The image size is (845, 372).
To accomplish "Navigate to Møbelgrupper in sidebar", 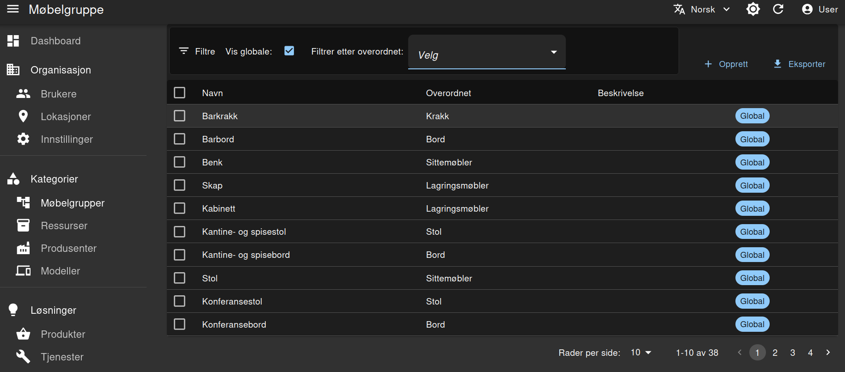I will click(x=73, y=203).
